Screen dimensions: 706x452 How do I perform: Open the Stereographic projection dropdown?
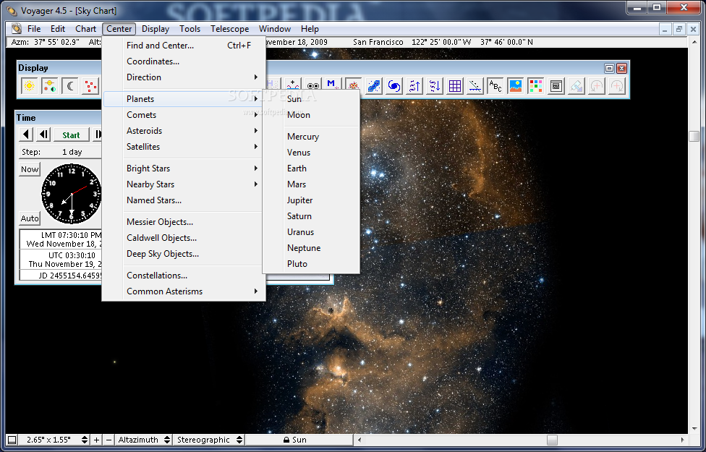pyautogui.click(x=209, y=440)
